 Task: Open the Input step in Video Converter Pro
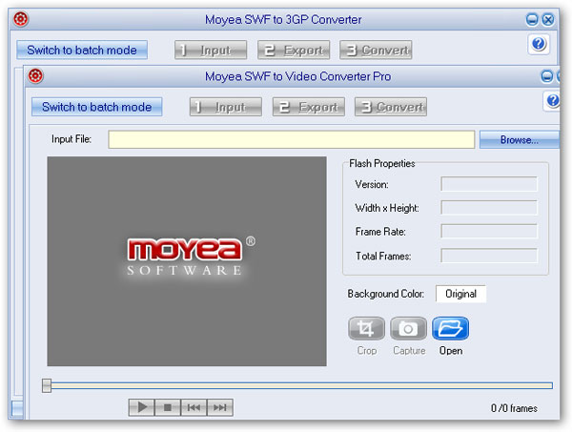click(x=225, y=107)
